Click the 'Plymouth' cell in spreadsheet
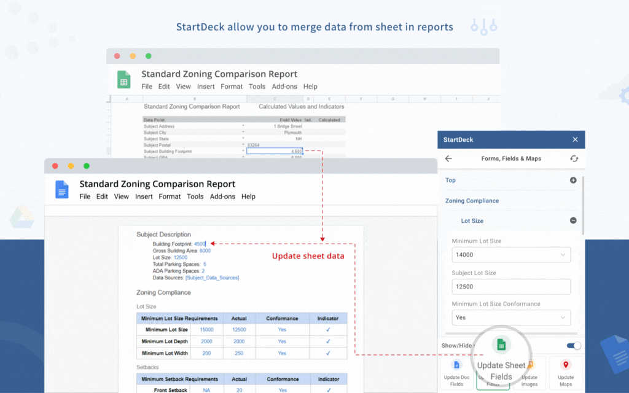This screenshot has height=393, width=629. 293,133
